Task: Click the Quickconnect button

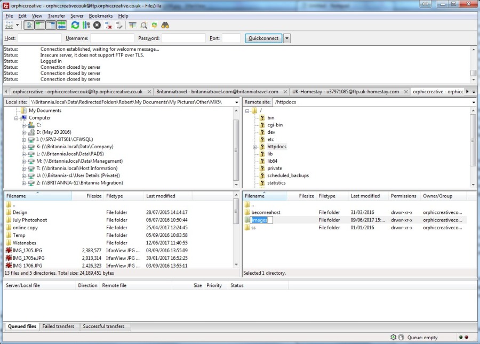Action: [x=263, y=38]
